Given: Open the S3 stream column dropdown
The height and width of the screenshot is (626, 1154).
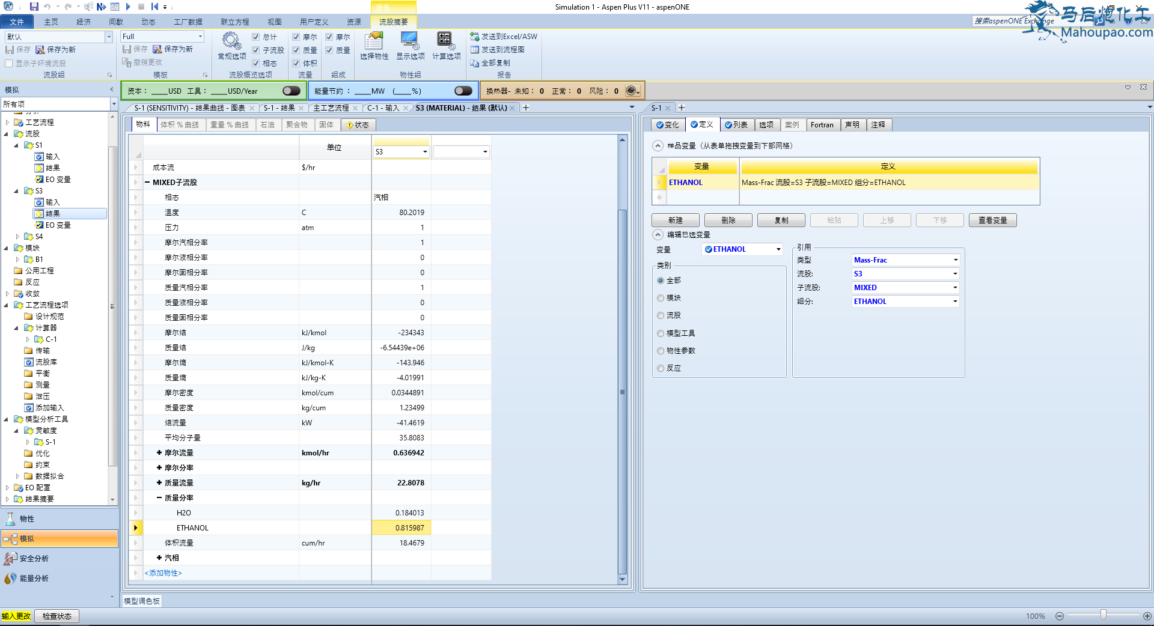Looking at the screenshot, I should (x=425, y=152).
